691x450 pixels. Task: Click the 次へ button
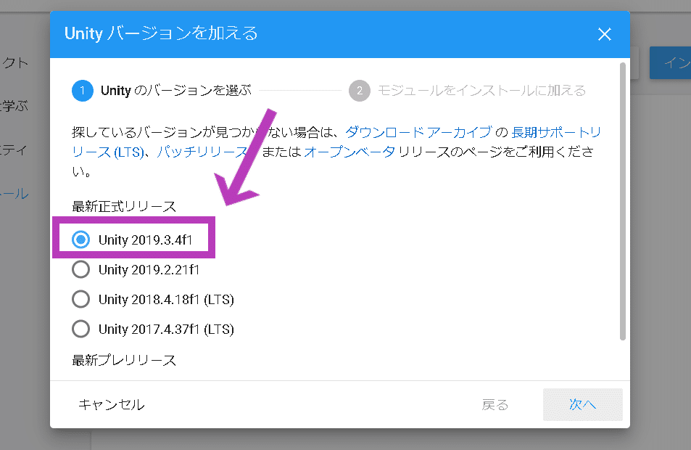(x=582, y=404)
